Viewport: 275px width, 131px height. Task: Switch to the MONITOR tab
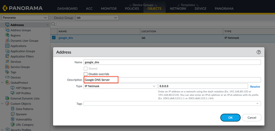tap(109, 9)
